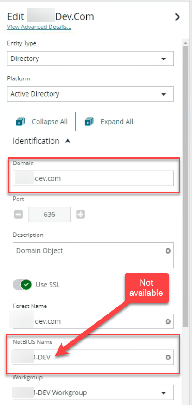Viewport: 192px width, 405px height.
Task: Click the panel's vertical scrollbar
Action: pos(186,186)
